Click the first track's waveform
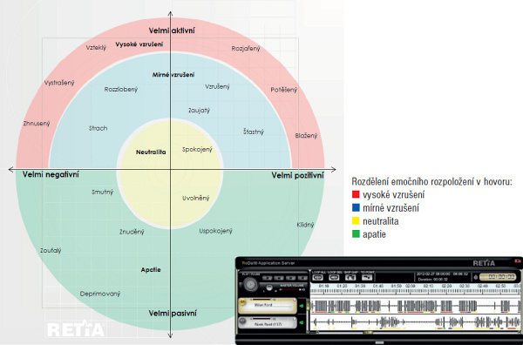 [415, 306]
